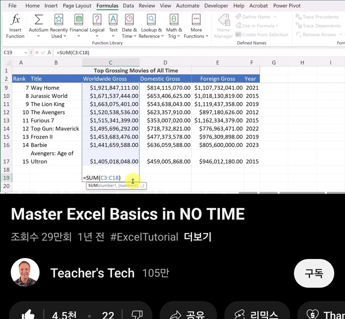Expand the Recently Used dropdown arrow
345x319 pixels.
(x=65, y=36)
